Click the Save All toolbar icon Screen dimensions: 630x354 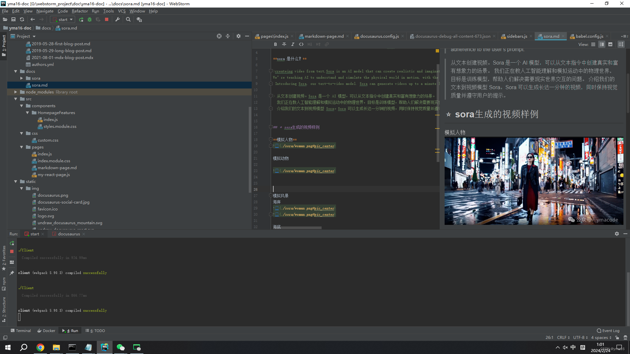[x=13, y=20]
